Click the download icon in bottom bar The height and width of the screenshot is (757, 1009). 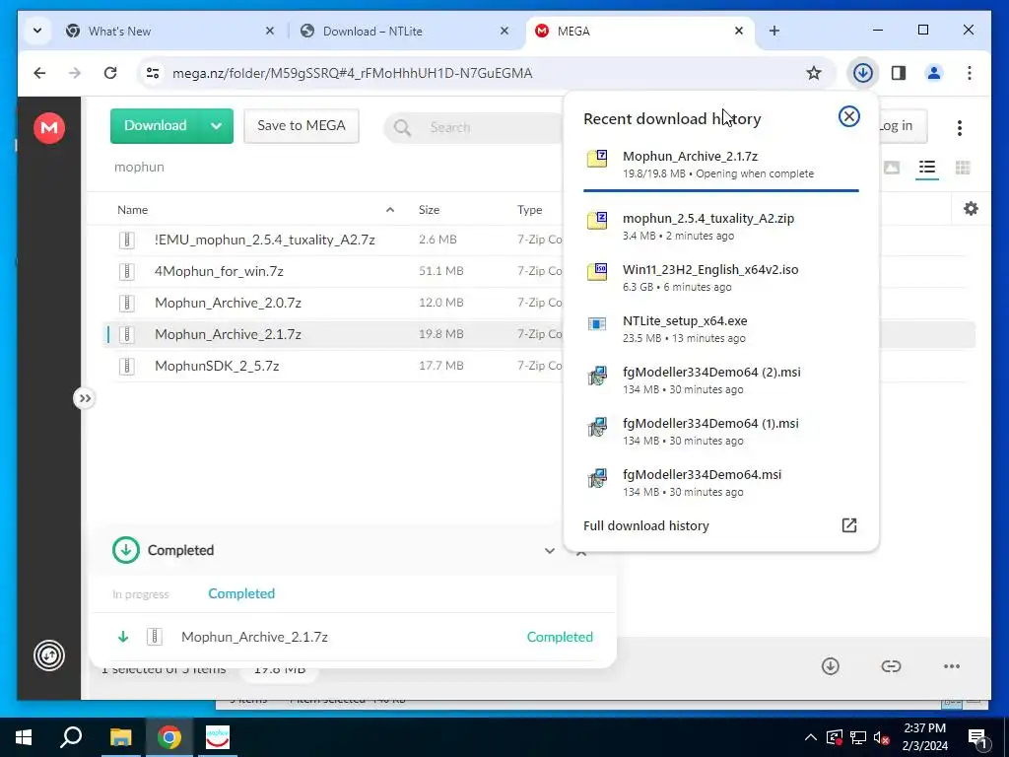pyautogui.click(x=830, y=666)
